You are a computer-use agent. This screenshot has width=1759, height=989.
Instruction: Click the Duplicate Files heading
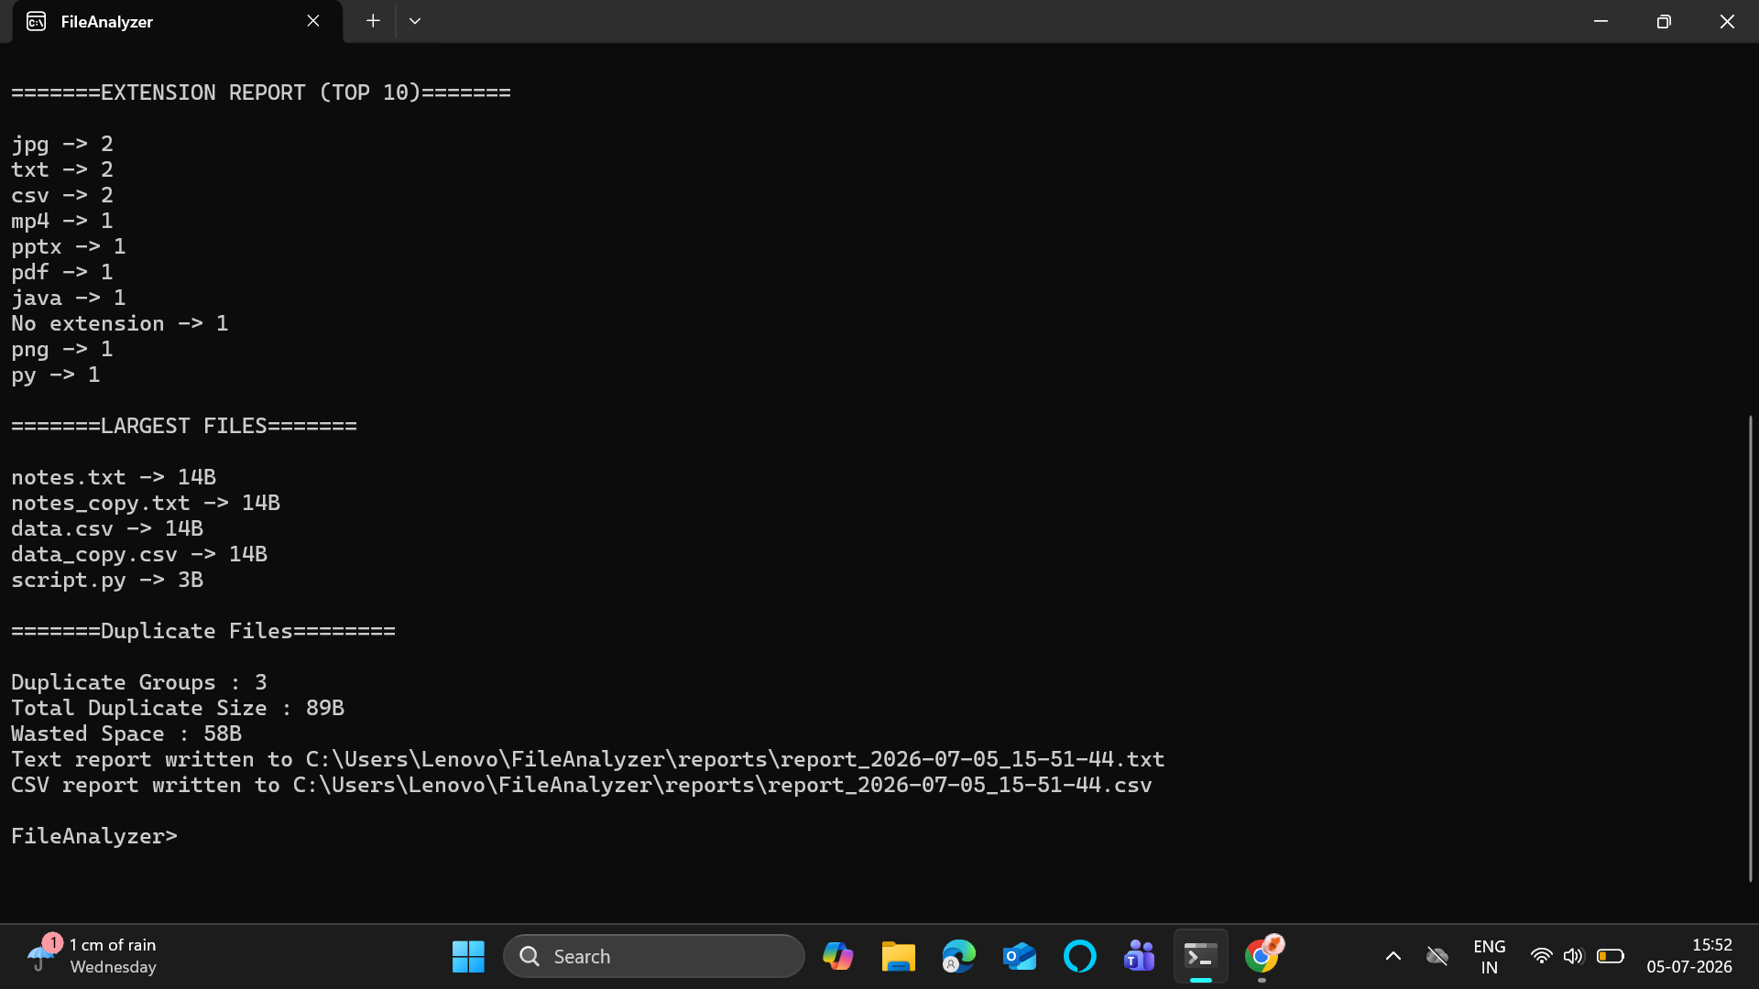click(203, 631)
